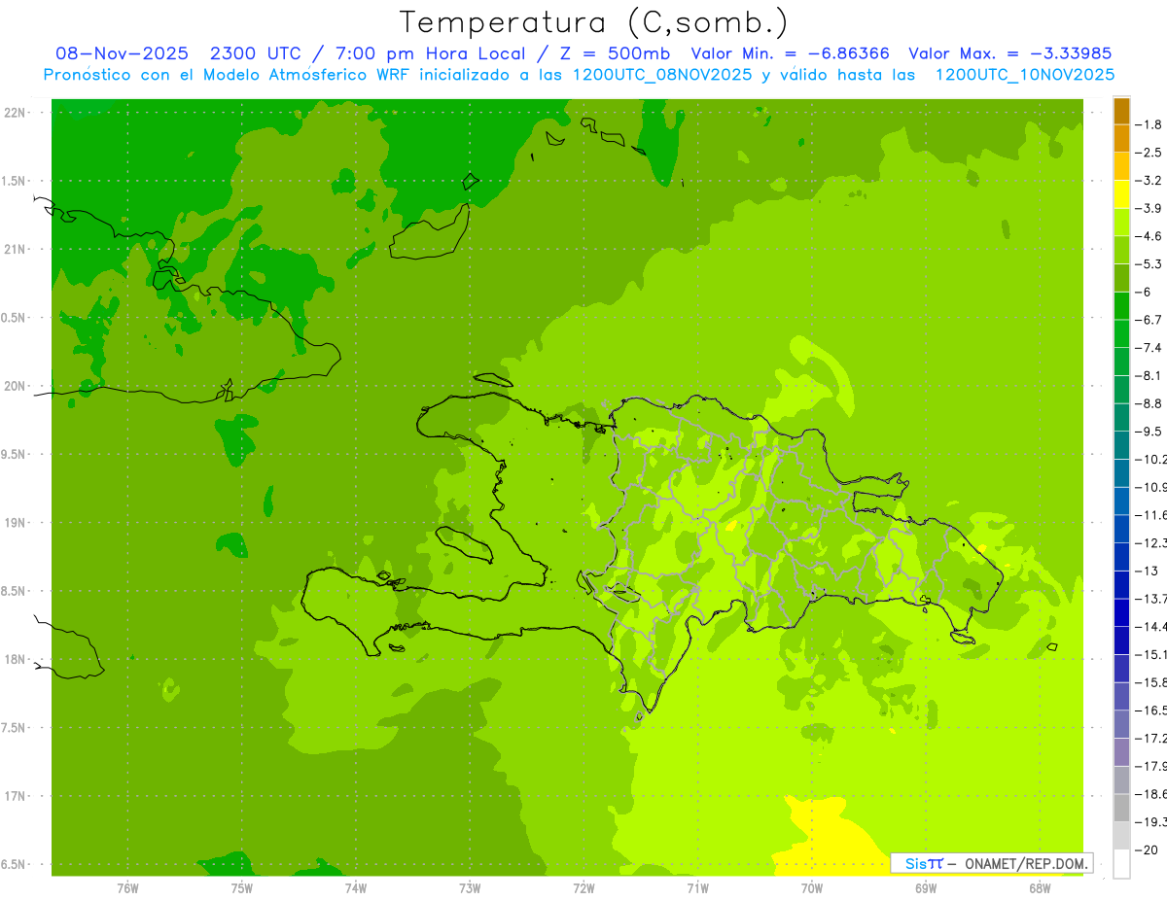Image resolution: width=1167 pixels, height=901 pixels.
Task: Click the "20N" latitude label
Action: (17, 386)
